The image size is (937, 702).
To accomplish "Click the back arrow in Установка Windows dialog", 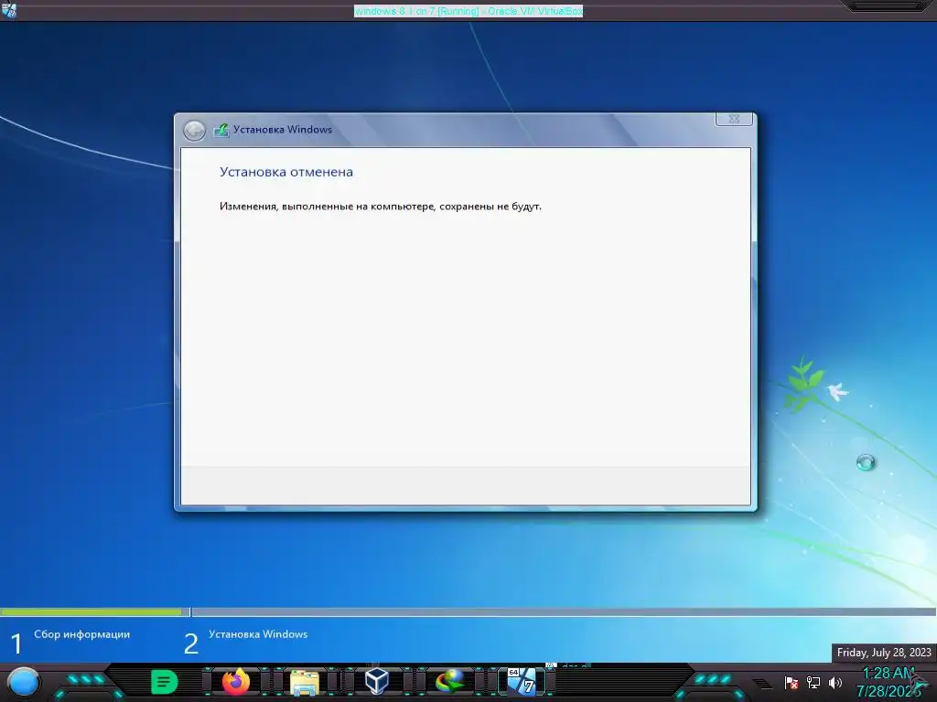I will coord(194,130).
